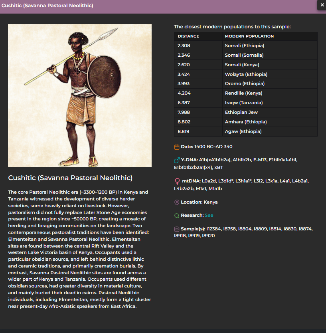Select the Somali (Ethiopia) row
Image resolution: width=326 pixels, height=333 pixels.
[246, 46]
